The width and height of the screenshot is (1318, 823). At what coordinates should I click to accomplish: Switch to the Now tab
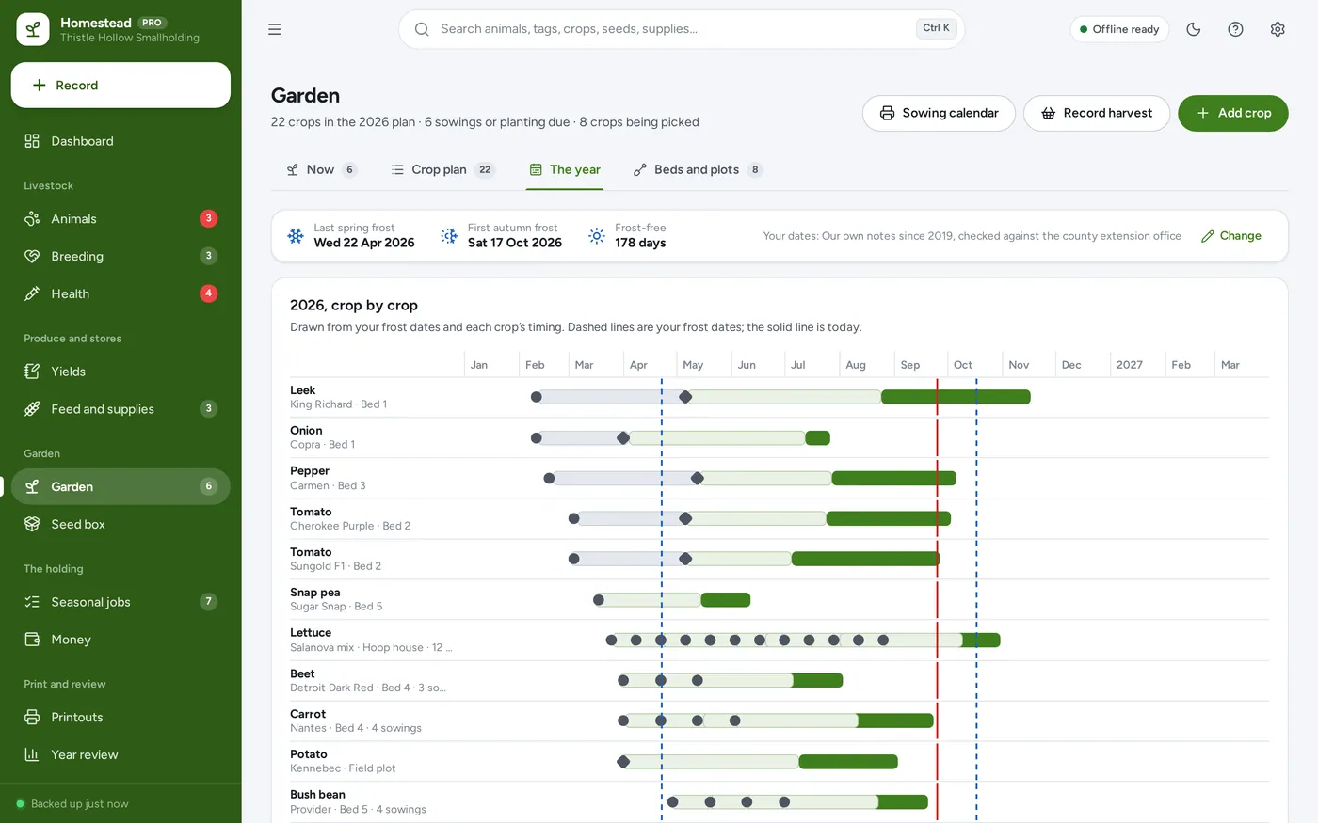click(321, 170)
